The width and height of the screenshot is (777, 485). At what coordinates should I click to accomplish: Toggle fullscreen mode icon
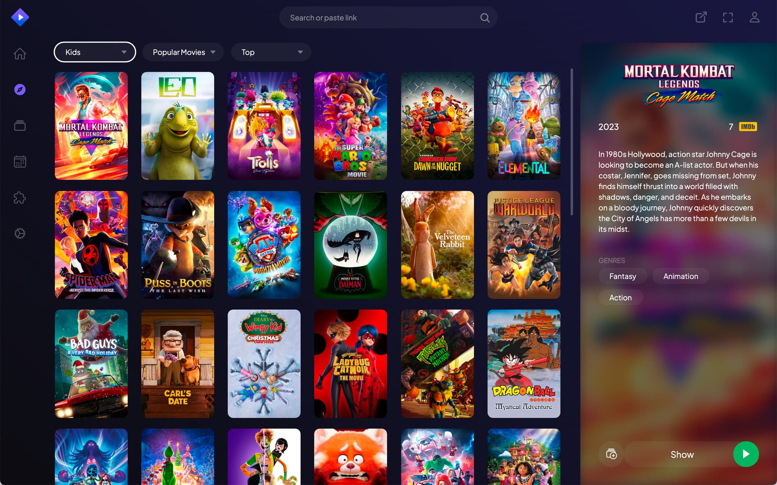[728, 17]
